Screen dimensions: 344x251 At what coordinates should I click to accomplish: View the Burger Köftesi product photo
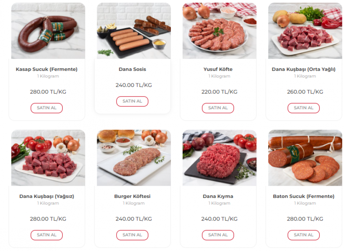134,158
